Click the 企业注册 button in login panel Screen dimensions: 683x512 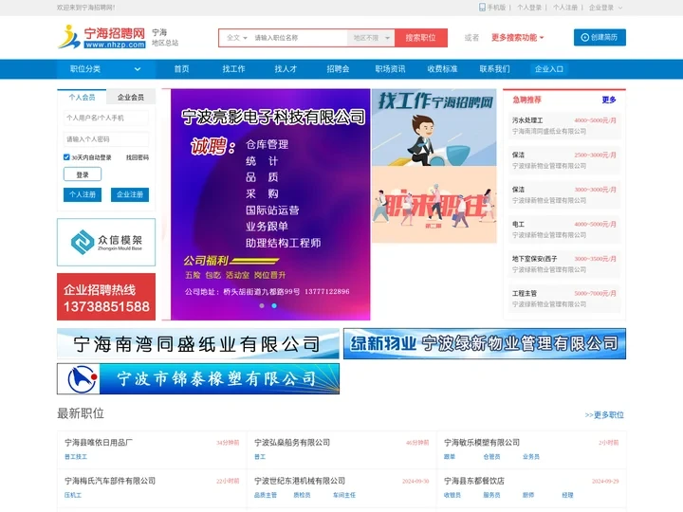[x=130, y=194]
